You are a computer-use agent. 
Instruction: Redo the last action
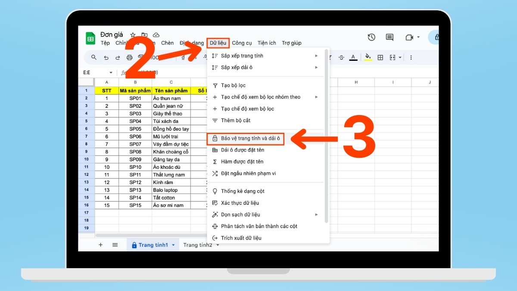pos(118,57)
